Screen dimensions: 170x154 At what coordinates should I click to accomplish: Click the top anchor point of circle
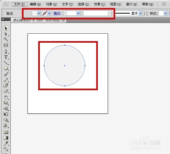click(x=65, y=45)
